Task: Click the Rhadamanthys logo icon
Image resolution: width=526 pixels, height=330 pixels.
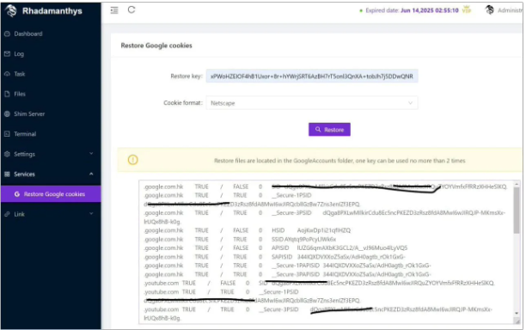Action: point(11,10)
